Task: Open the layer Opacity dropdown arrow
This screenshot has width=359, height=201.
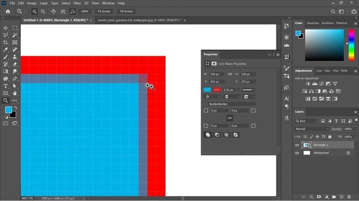Action: click(355, 129)
